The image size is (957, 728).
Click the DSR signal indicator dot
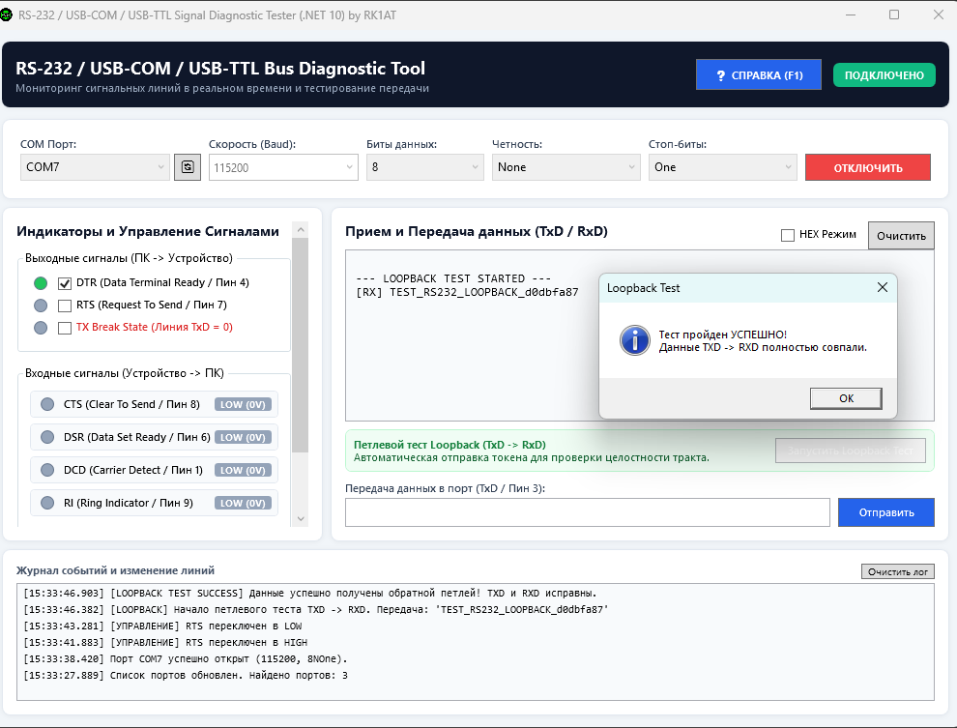point(47,437)
